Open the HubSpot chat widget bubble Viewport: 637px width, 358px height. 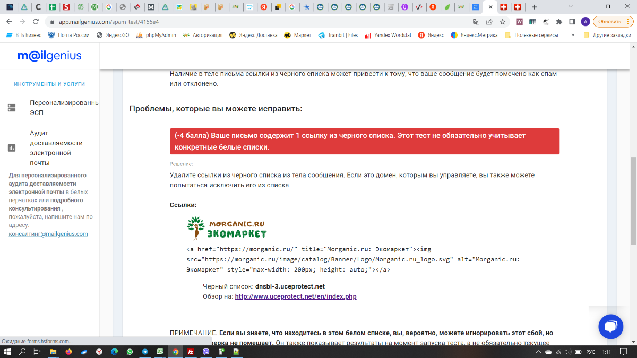tap(610, 326)
